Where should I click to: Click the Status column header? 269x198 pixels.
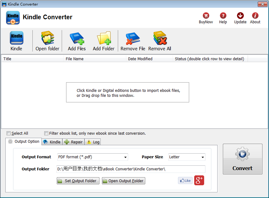pos(210,59)
